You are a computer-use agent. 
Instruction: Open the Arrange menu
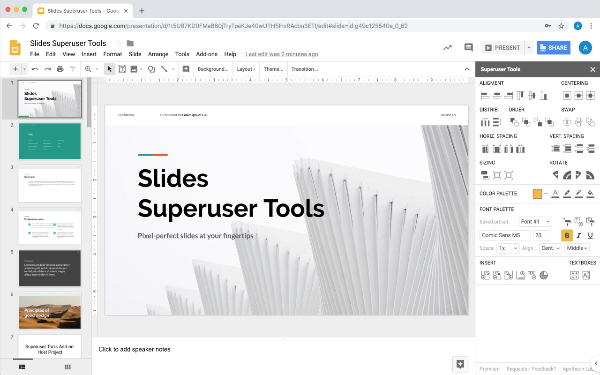point(158,54)
